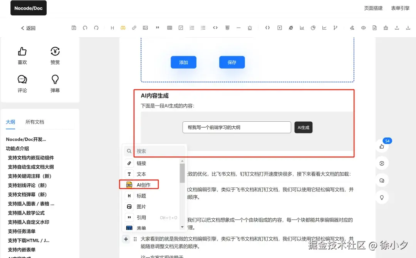Download document as Markdown file

[x=375, y=28]
